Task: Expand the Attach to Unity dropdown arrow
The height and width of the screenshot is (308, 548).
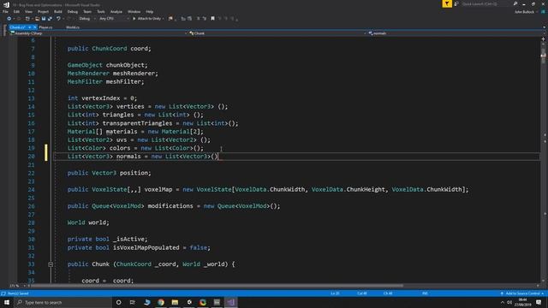Action: click(164, 19)
